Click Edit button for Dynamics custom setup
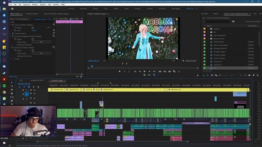 point(41,53)
